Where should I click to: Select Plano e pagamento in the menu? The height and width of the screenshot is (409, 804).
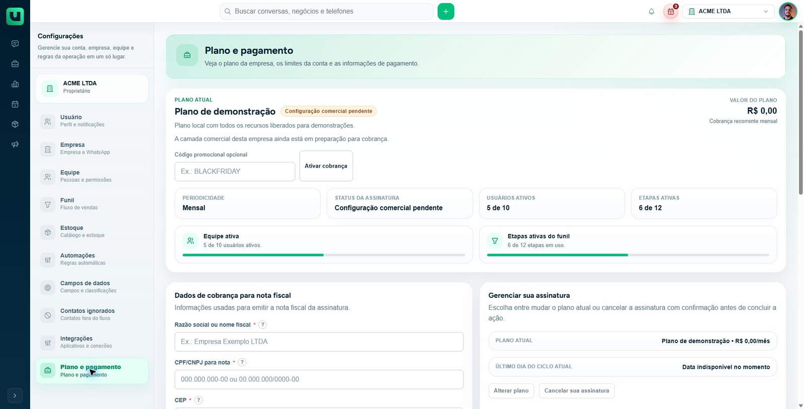[92, 371]
